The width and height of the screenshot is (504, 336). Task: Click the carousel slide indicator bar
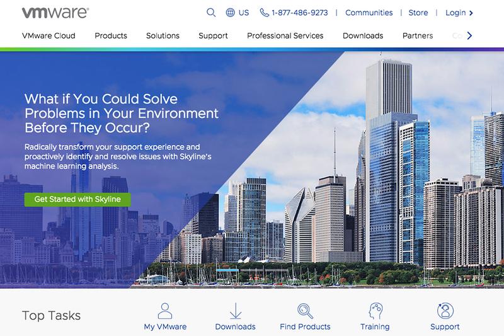(x=227, y=271)
